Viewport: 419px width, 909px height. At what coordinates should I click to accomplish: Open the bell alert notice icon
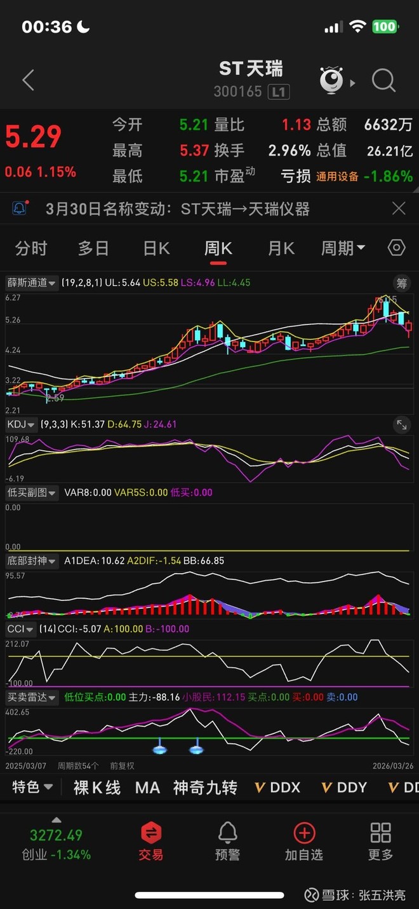(x=21, y=208)
